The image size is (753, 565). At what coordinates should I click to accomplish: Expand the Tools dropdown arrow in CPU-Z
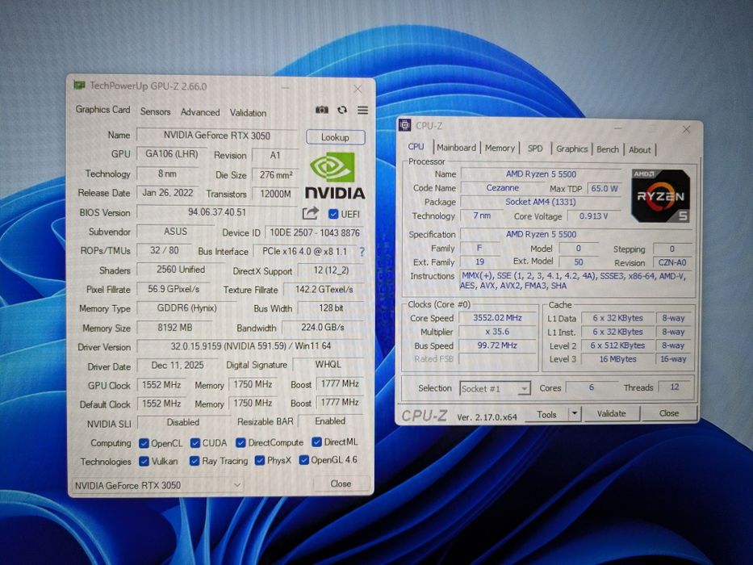[575, 413]
